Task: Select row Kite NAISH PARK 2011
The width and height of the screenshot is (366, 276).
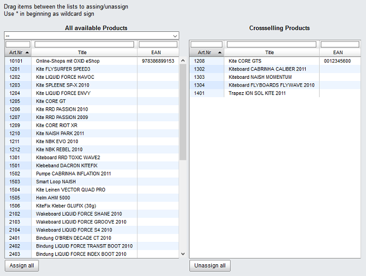Action: tap(92, 134)
